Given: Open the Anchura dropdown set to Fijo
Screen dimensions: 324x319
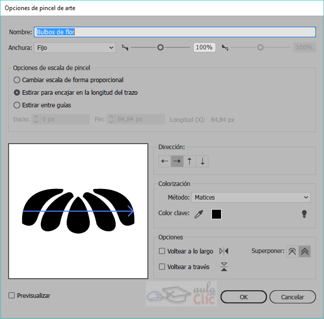Looking at the screenshot, I should 75,47.
